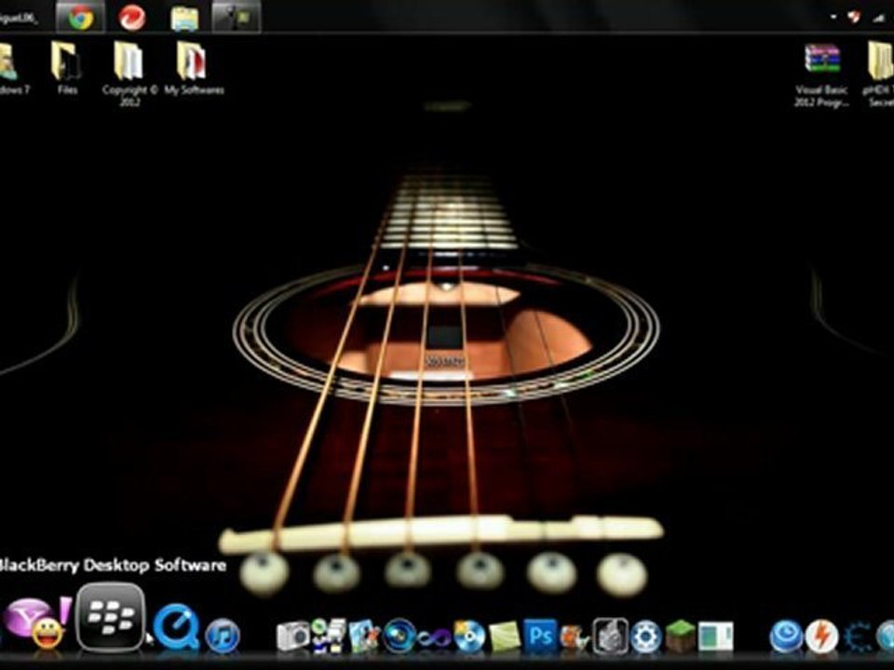Open the Visual Basic 2012 WinRAR archive
Image resolution: width=894 pixels, height=670 pixels.
tap(821, 74)
